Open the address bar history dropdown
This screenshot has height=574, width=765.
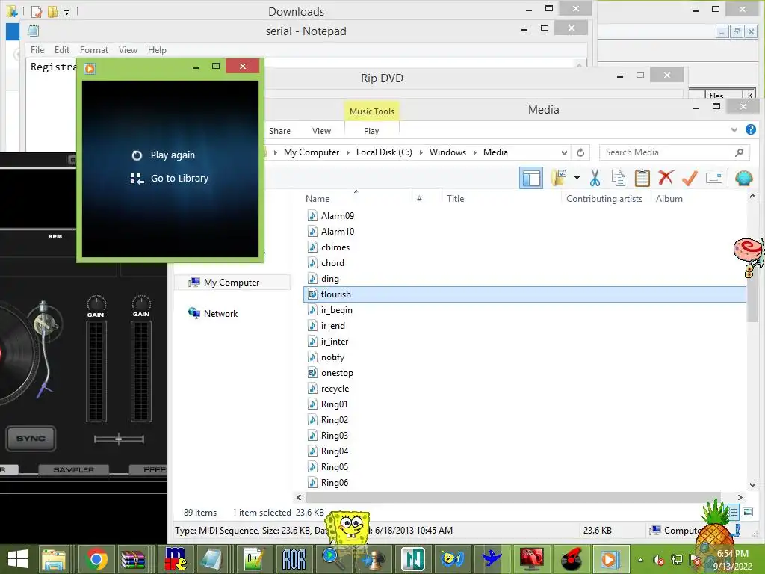pos(564,152)
